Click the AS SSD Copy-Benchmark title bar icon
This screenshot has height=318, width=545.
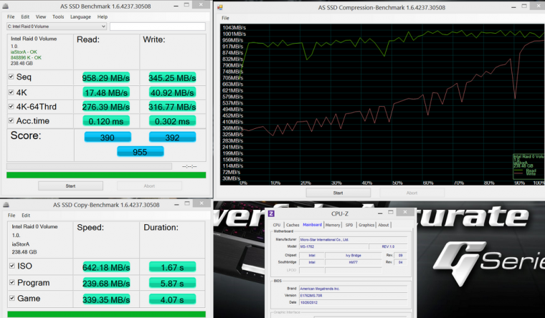coord(5,204)
